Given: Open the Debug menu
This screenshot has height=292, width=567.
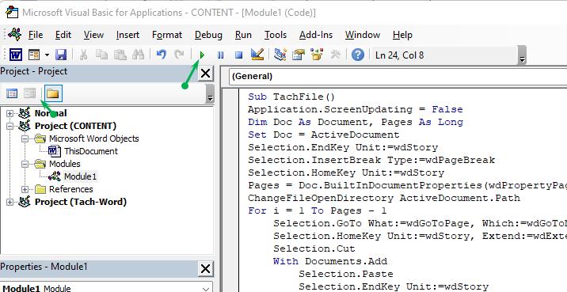Looking at the screenshot, I should pyautogui.click(x=208, y=35).
